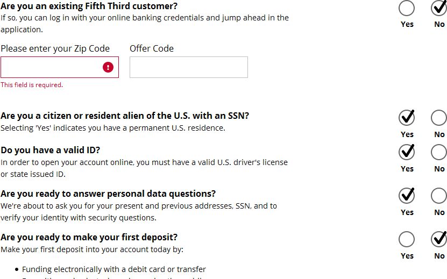
Task: Select No for making your first deposit
Action: pos(439,239)
